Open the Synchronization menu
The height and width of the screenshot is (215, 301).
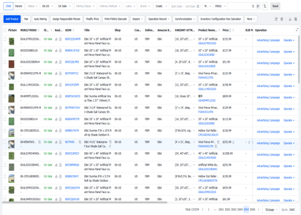click(x=185, y=19)
